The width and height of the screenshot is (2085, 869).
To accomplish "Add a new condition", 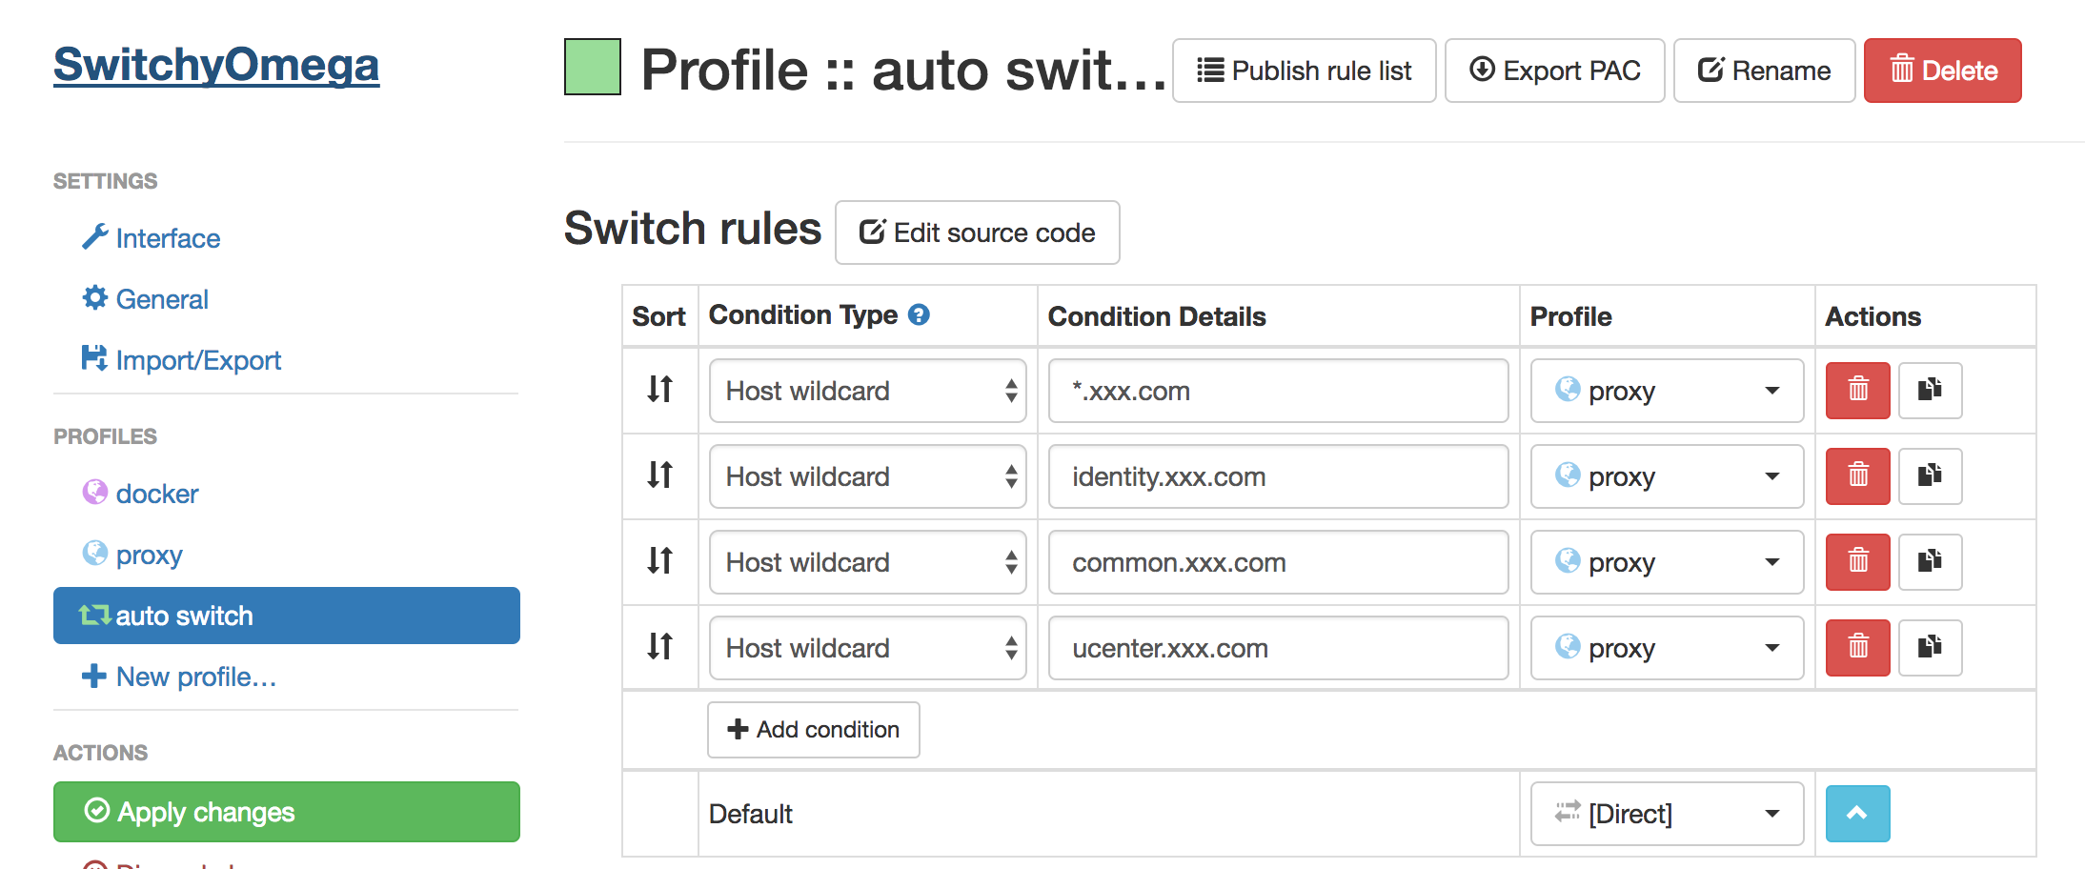I will (x=813, y=730).
